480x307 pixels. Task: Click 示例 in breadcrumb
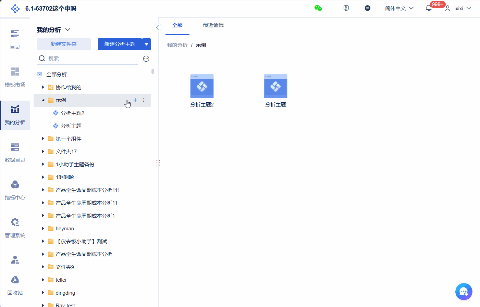tap(201, 45)
